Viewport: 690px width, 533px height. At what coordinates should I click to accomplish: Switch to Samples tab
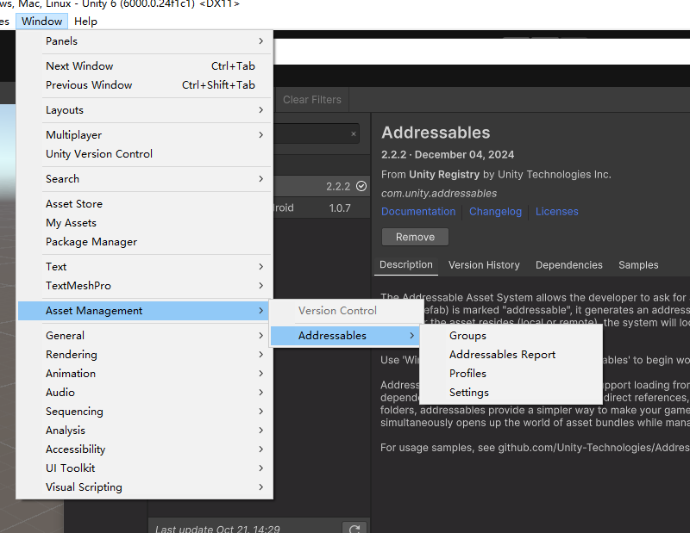tap(638, 265)
